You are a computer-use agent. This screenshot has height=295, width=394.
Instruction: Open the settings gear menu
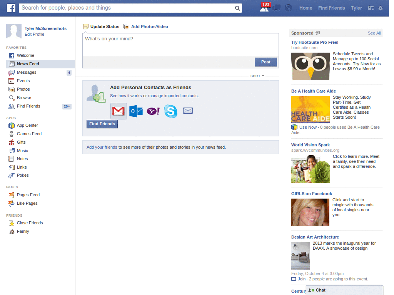point(381,8)
